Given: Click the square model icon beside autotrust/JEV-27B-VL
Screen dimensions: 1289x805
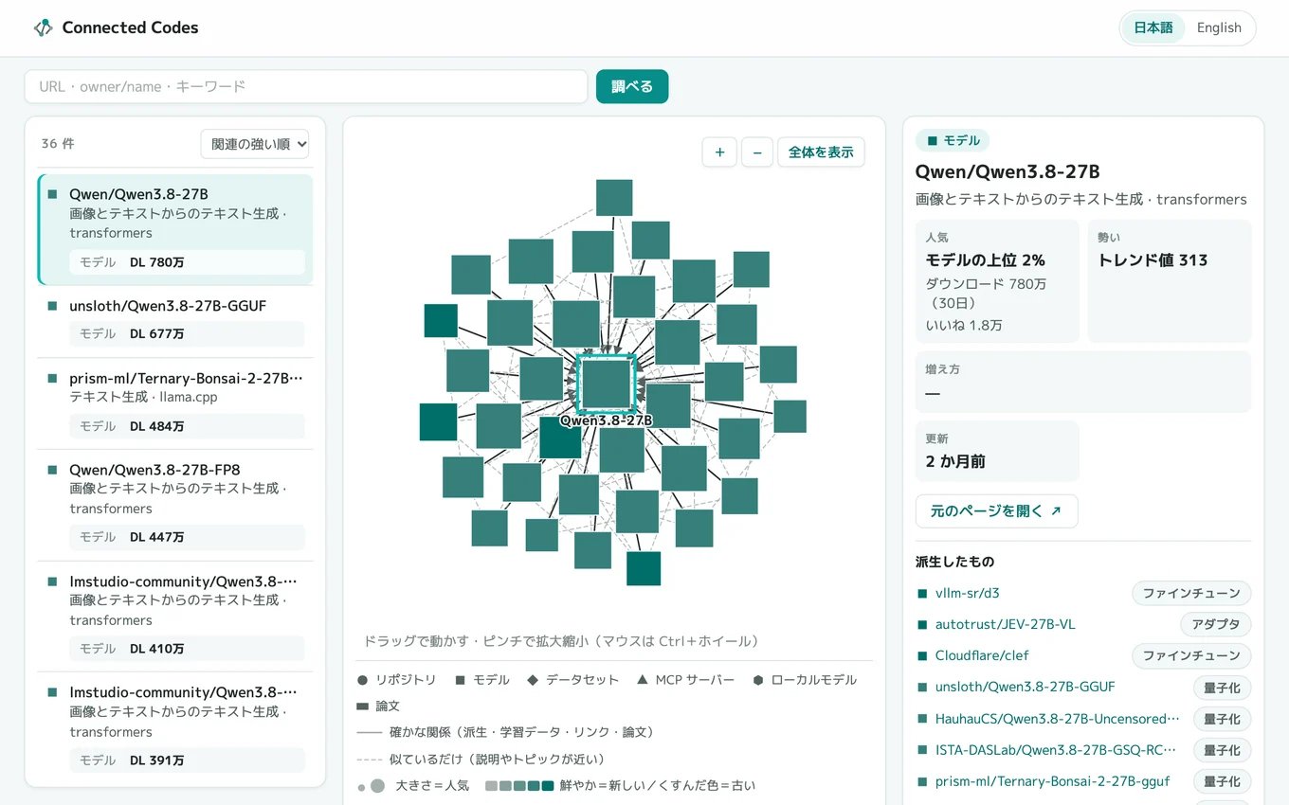Looking at the screenshot, I should click(922, 625).
